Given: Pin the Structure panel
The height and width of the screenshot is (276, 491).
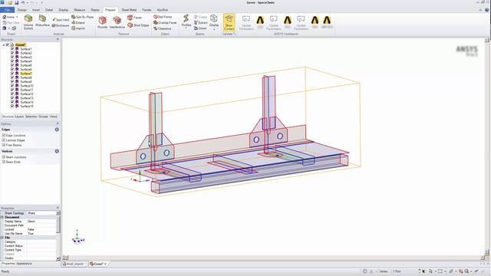Looking at the screenshot, I should [x=58, y=39].
